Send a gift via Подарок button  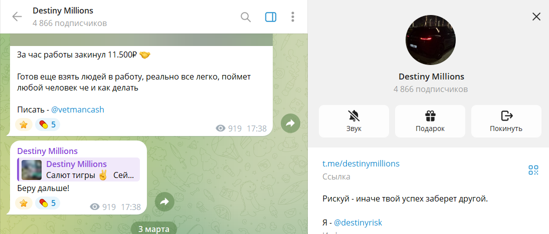430,121
